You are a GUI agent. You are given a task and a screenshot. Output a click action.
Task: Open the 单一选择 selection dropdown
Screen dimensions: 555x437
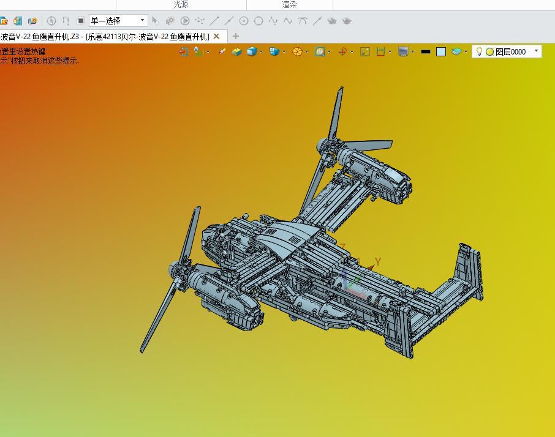(118, 21)
